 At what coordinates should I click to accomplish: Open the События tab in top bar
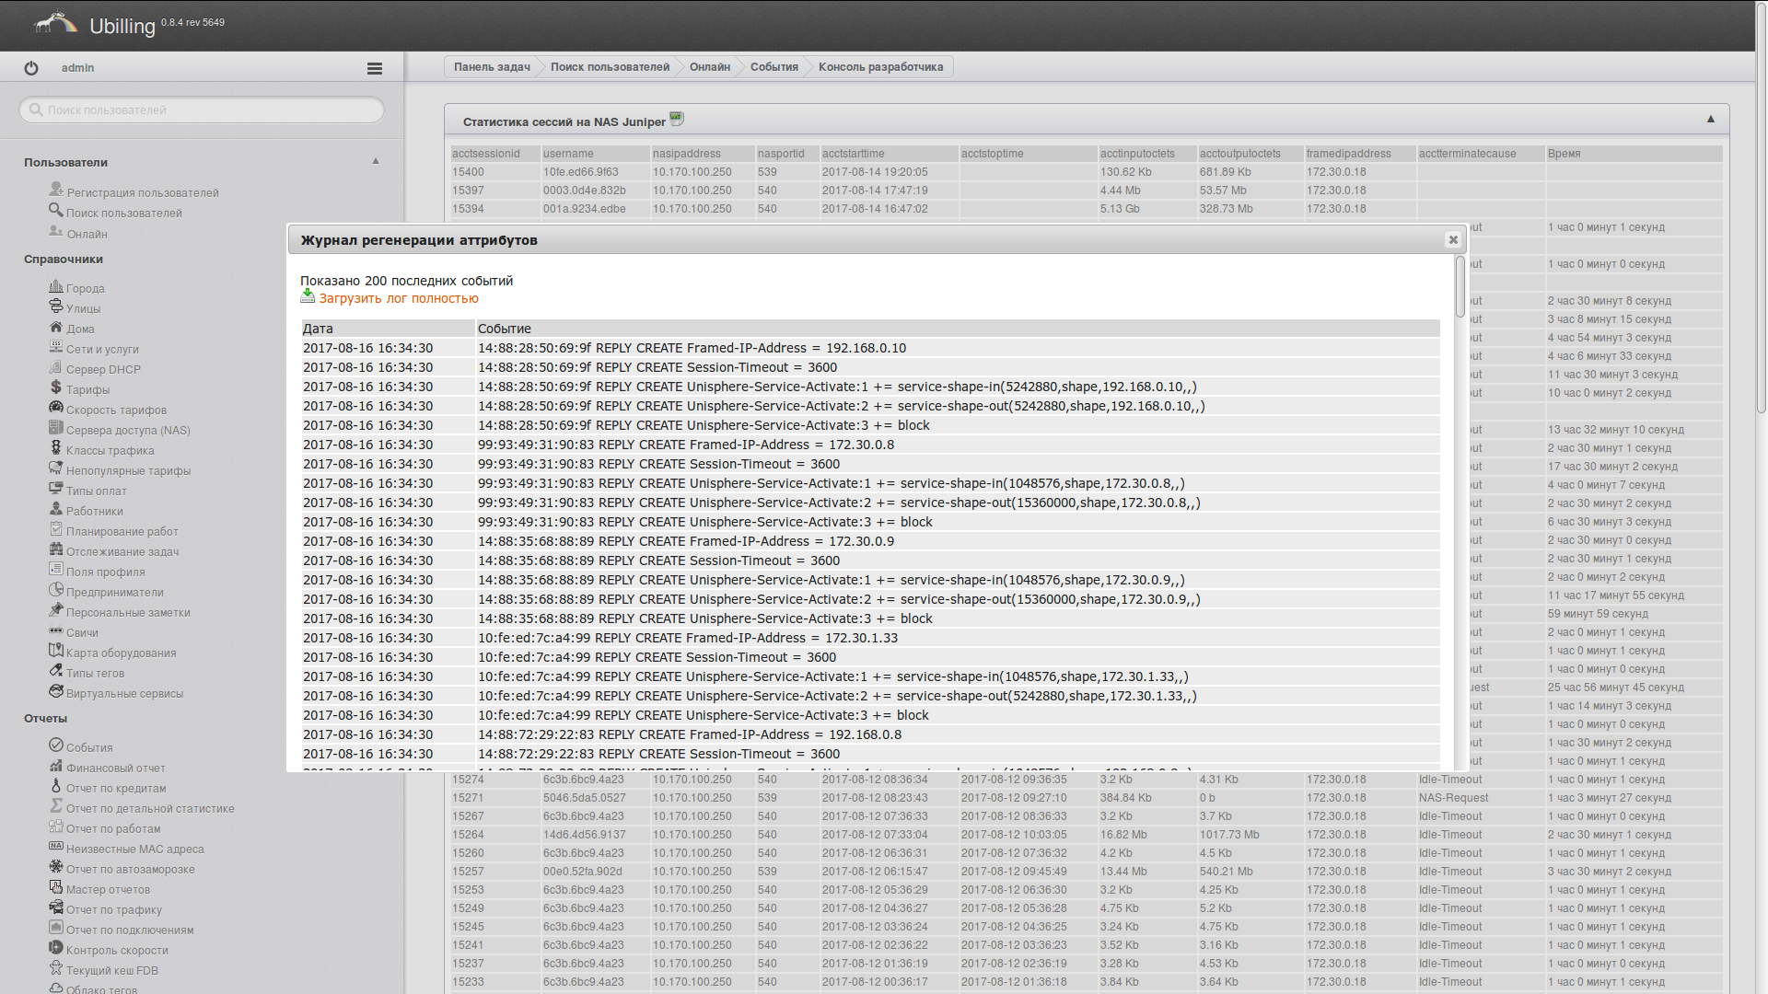point(773,67)
